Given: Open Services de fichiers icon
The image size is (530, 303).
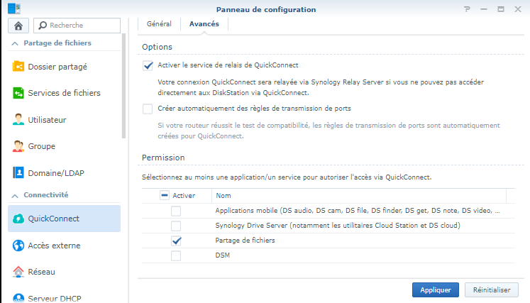Looking at the screenshot, I should [18, 93].
